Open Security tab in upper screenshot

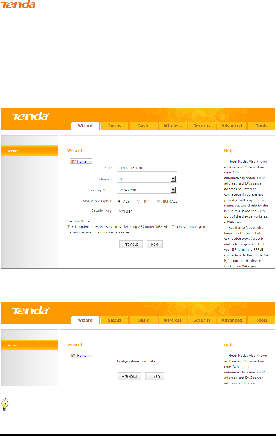202,126
